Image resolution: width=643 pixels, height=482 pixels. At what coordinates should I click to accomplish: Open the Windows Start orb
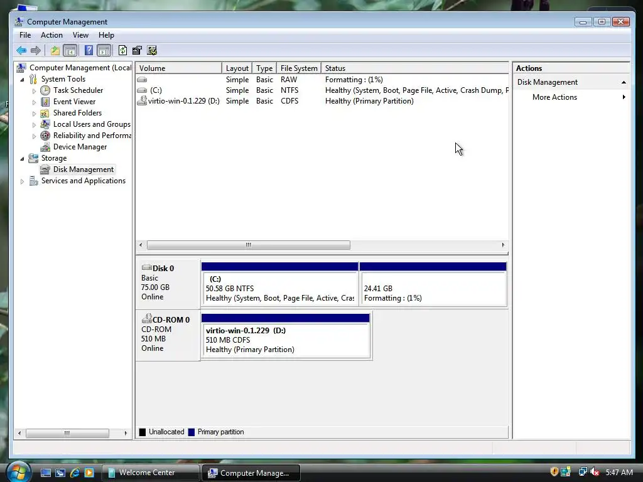coord(18,472)
